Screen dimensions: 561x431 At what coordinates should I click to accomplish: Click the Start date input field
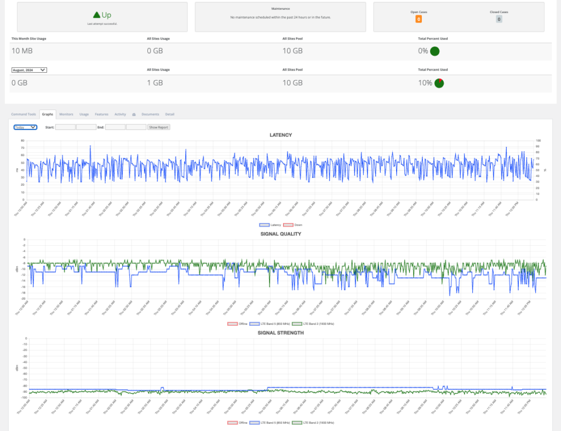tap(66, 127)
